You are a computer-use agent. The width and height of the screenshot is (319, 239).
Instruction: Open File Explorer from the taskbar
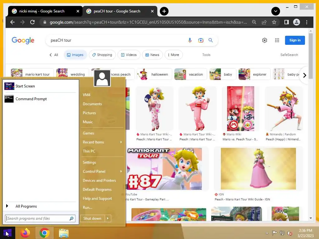[x=64, y=233]
